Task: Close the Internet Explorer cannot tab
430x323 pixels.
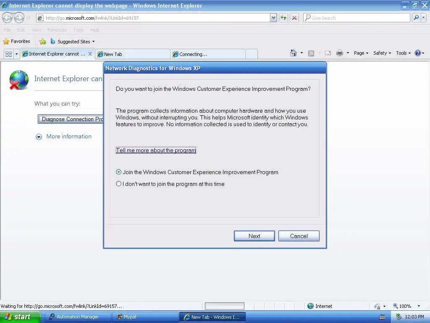Action: coord(90,54)
